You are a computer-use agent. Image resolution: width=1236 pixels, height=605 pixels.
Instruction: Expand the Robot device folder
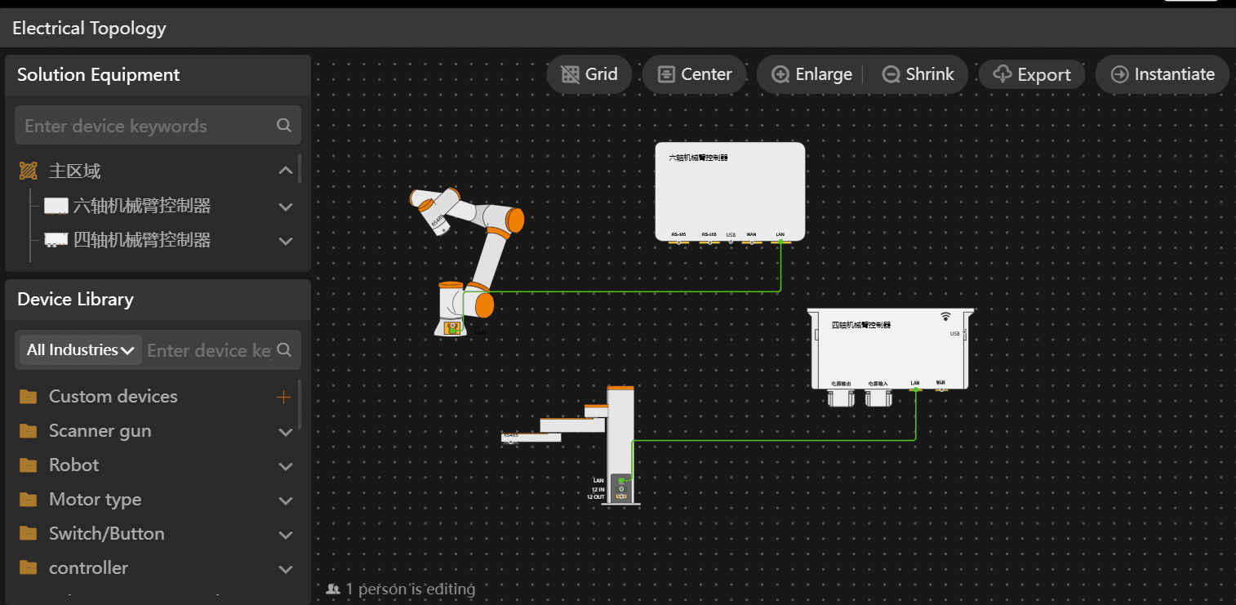tap(285, 466)
